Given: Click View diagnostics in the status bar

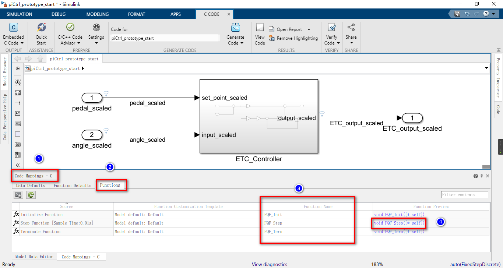Looking at the screenshot, I should pyautogui.click(x=270, y=264).
